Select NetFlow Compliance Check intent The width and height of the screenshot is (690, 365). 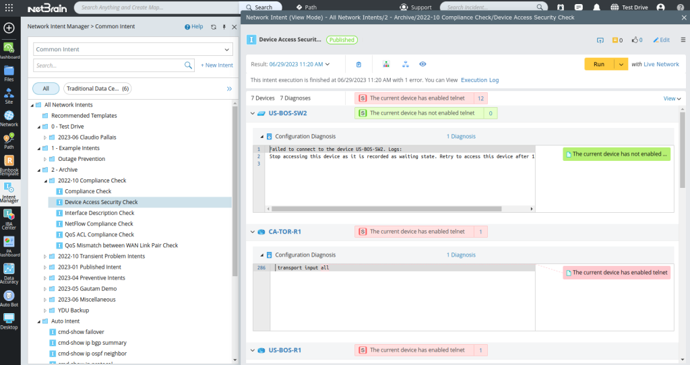click(99, 224)
